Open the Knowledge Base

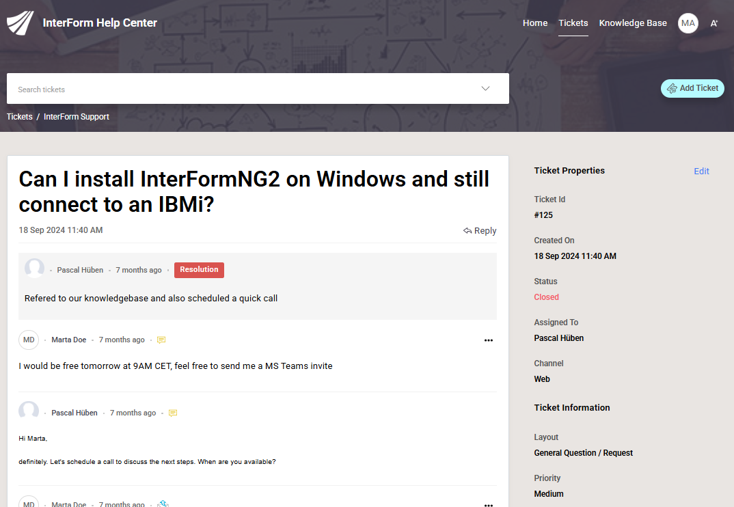pyautogui.click(x=633, y=23)
